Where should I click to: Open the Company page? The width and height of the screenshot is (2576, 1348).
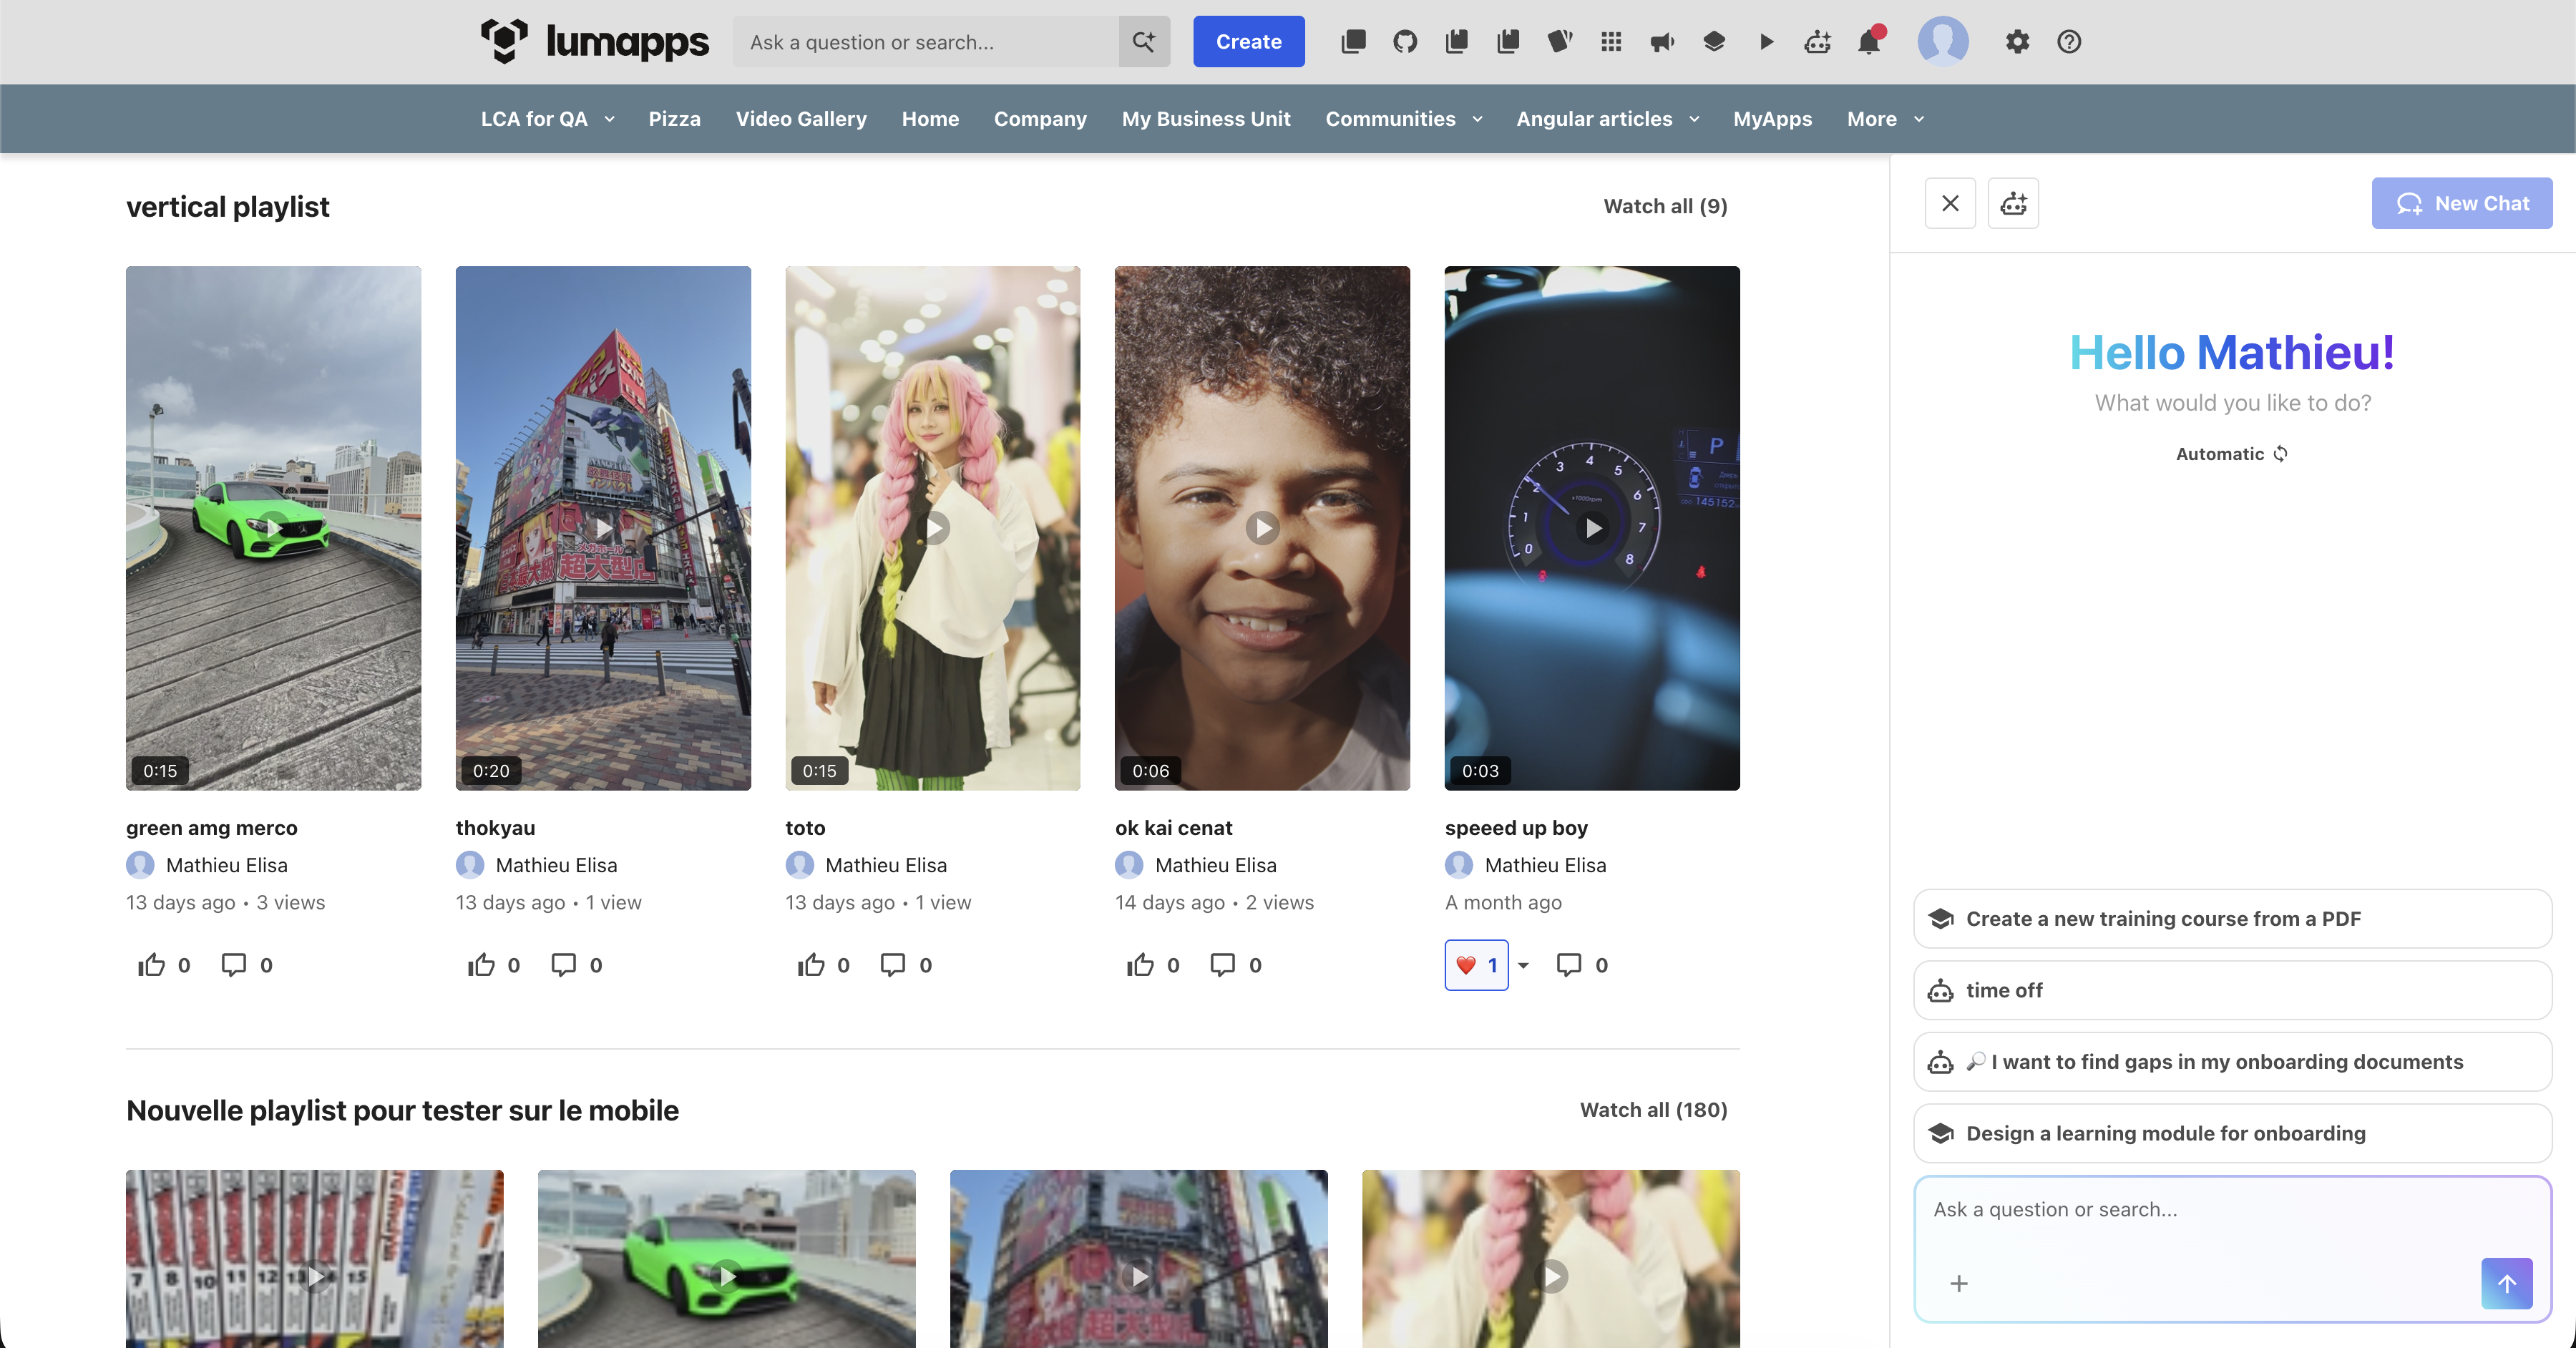tap(1040, 119)
